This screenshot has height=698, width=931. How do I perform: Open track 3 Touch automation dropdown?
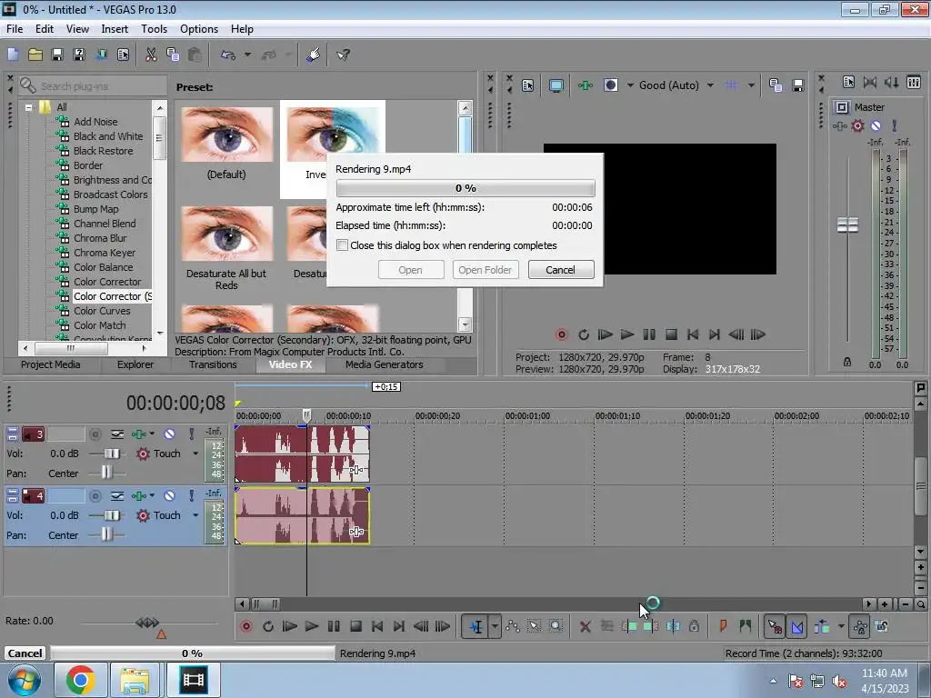(195, 454)
